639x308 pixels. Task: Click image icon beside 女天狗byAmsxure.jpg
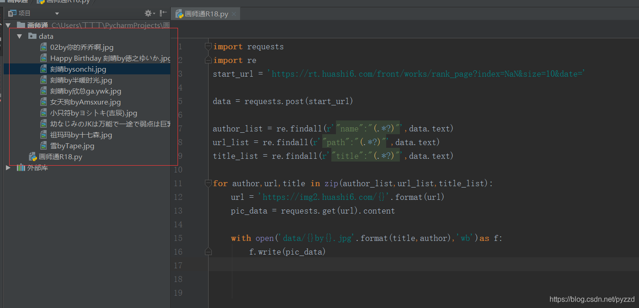(x=43, y=102)
